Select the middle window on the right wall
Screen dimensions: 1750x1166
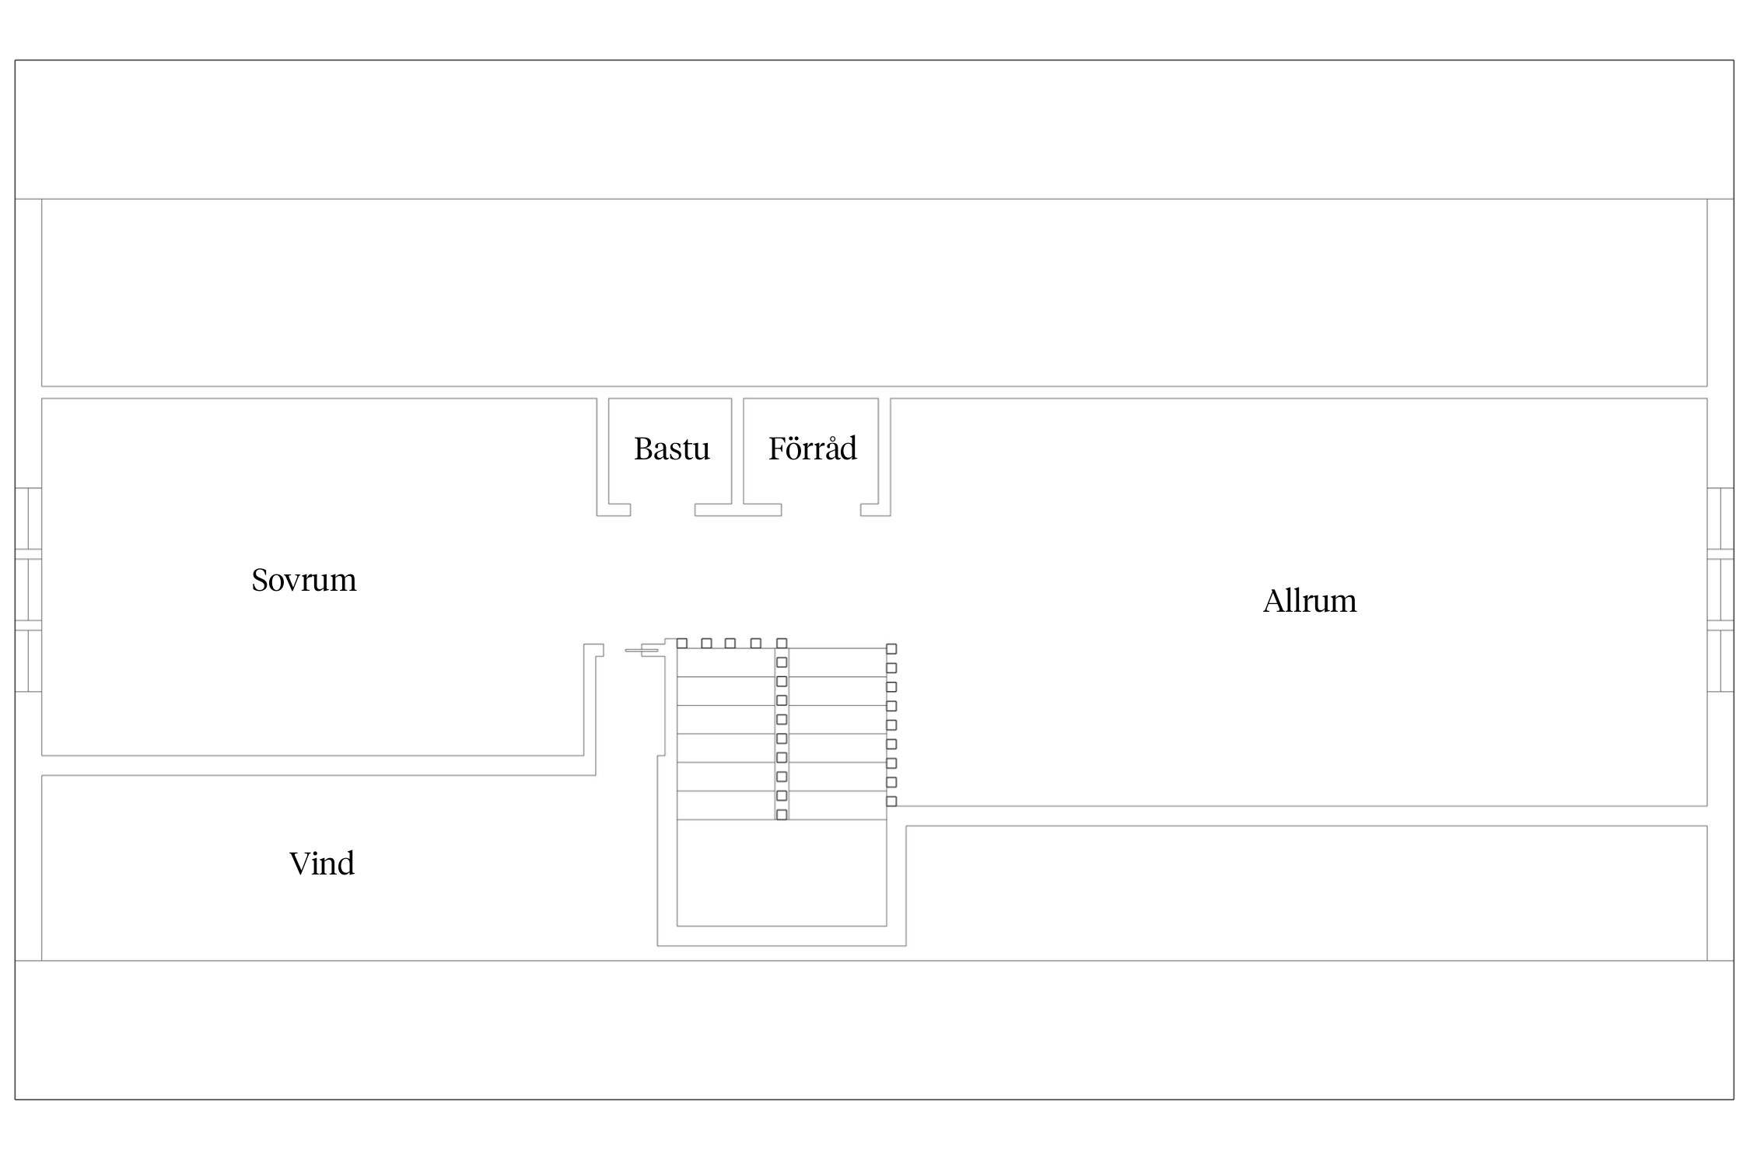(x=1720, y=589)
